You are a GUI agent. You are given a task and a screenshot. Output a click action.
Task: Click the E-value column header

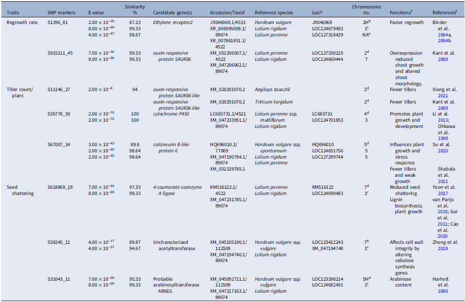[96, 12]
